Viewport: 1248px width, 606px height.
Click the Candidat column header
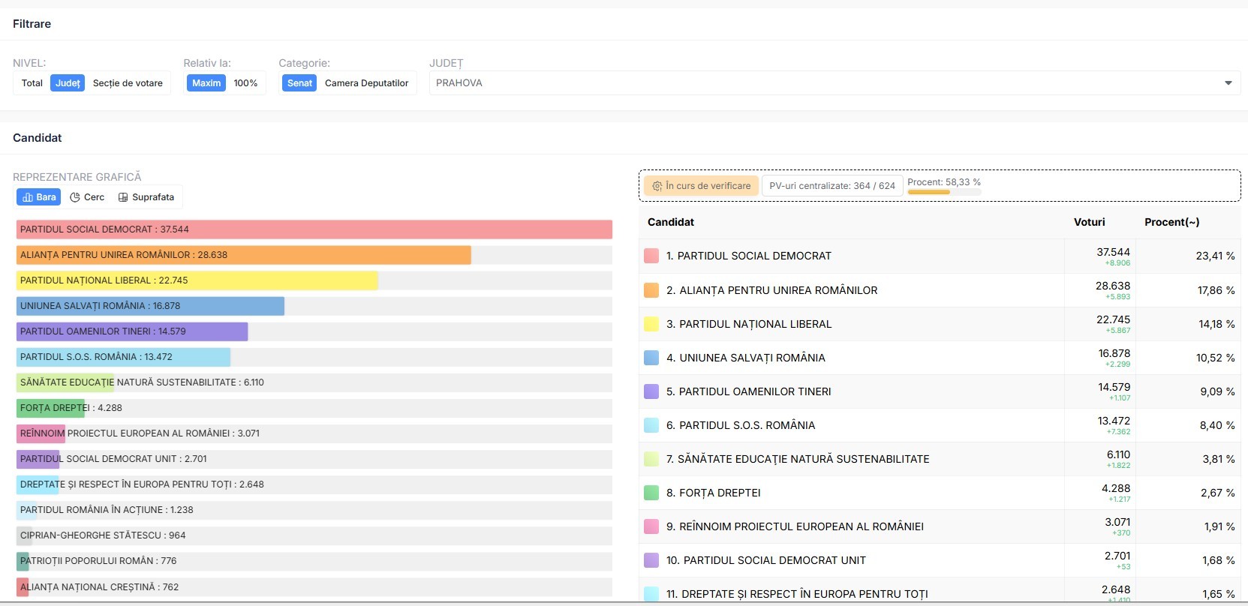point(671,222)
